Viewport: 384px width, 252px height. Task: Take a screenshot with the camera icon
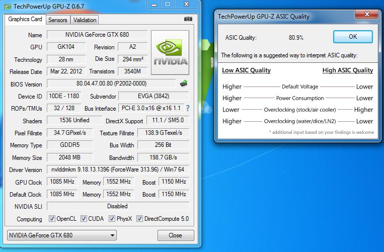[188, 19]
